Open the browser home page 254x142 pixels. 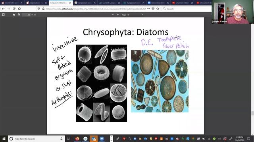point(19,9)
